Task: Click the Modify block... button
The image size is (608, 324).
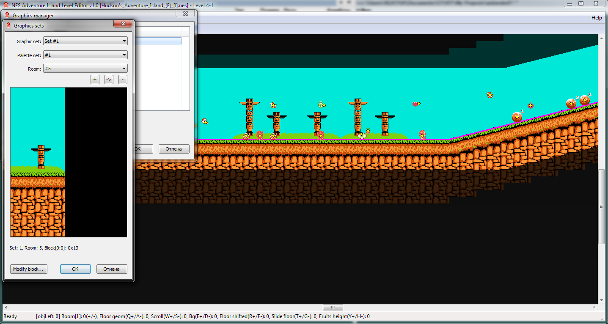Action: pos(28,269)
